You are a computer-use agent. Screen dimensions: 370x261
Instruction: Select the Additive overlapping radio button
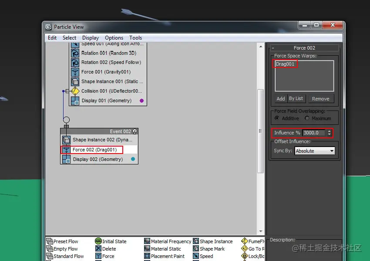pos(277,118)
